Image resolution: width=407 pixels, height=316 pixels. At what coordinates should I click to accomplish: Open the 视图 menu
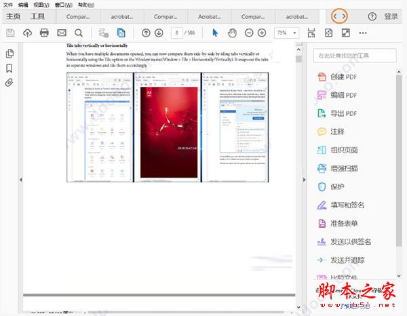(x=41, y=5)
